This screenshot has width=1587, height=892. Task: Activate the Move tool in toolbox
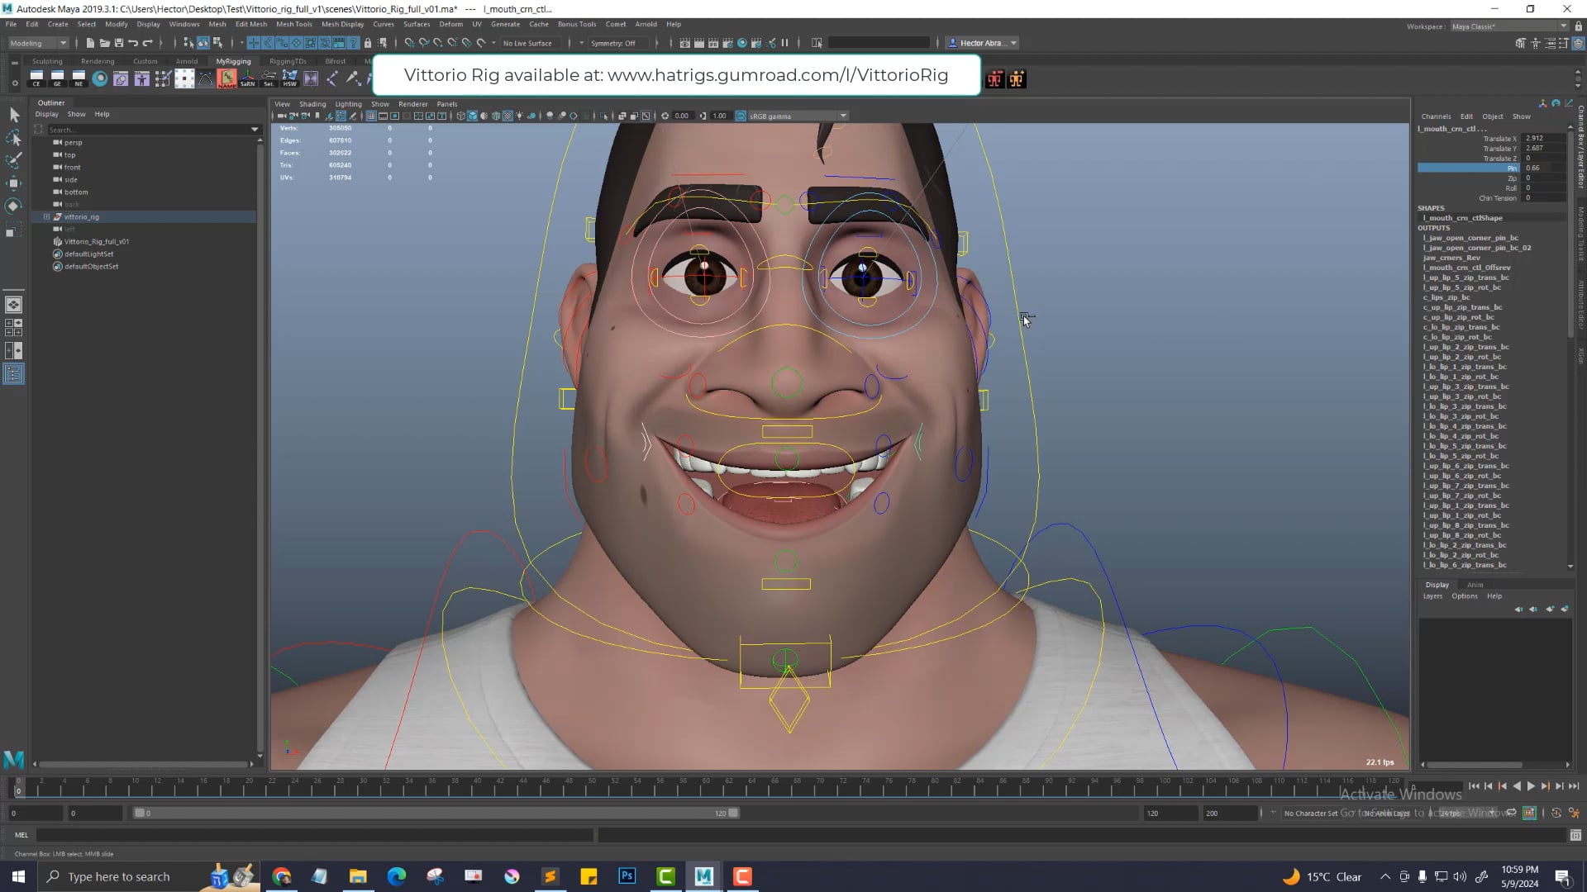point(14,183)
